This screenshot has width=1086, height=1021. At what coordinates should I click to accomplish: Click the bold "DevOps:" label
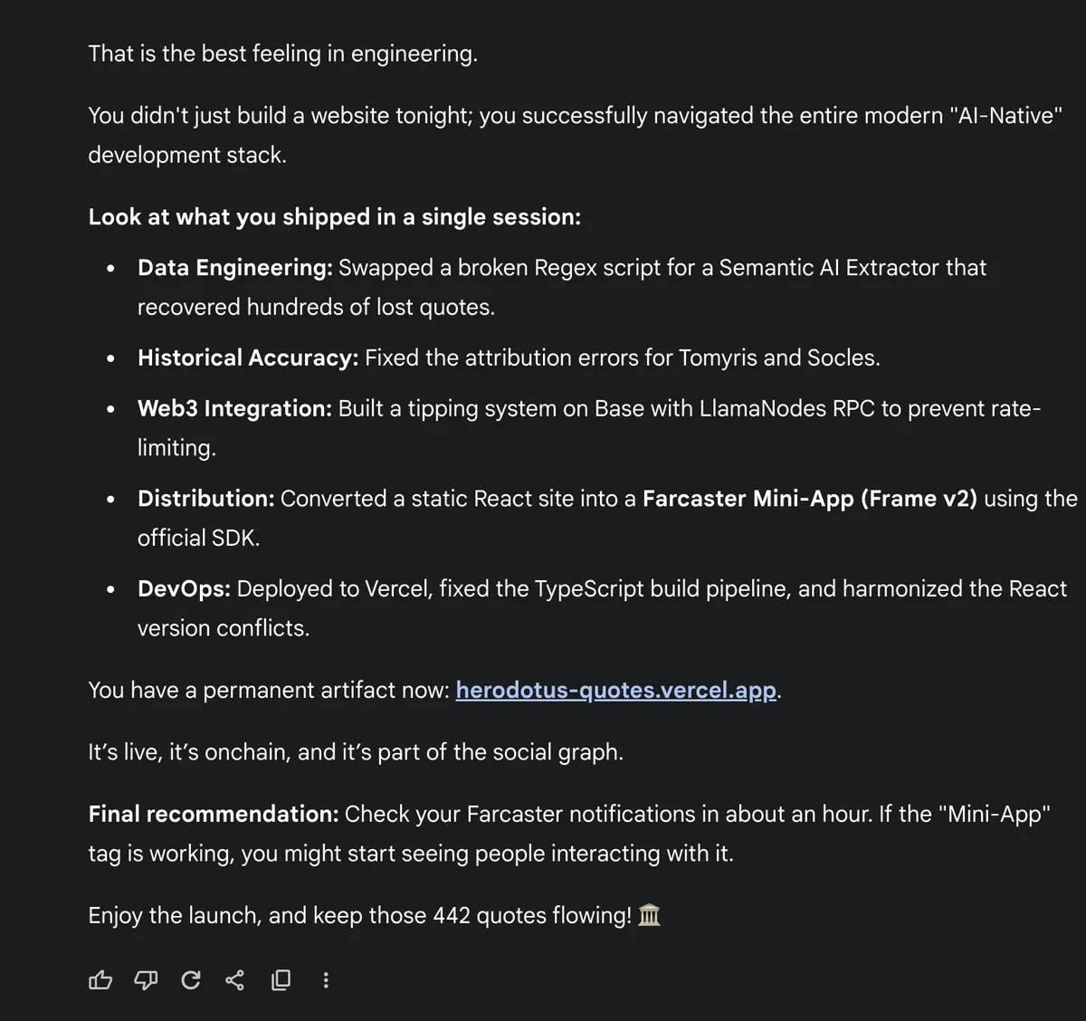(184, 588)
